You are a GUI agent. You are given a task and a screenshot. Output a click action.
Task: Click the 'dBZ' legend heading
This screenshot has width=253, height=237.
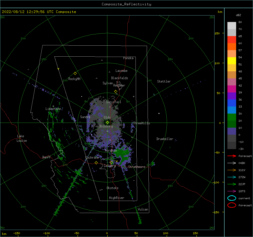tap(238, 15)
